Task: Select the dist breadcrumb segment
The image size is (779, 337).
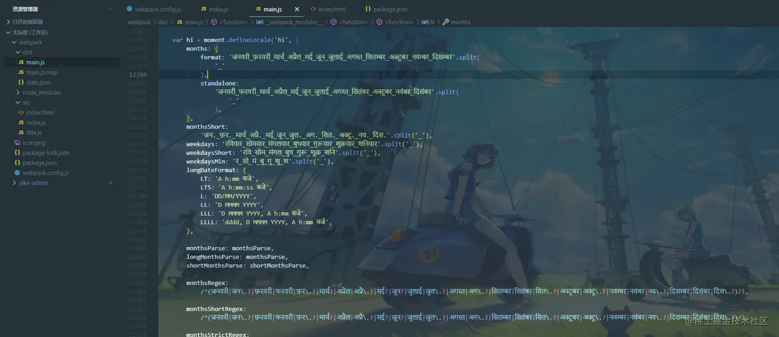Action: pyautogui.click(x=163, y=22)
